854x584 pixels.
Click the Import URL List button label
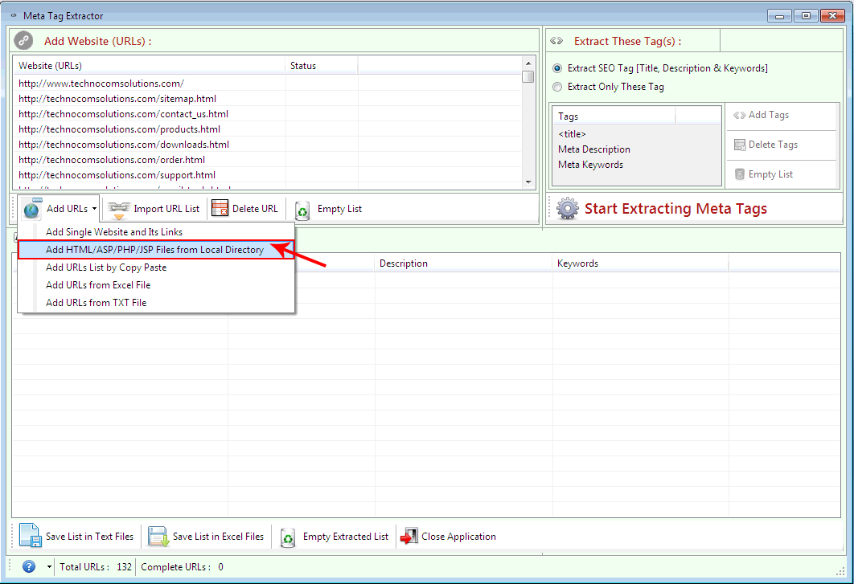coord(166,209)
